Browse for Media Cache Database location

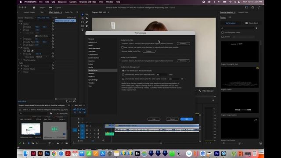click(x=184, y=61)
